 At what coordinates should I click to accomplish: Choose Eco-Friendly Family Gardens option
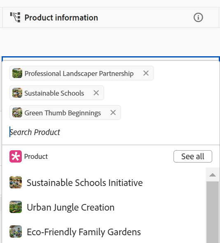[104, 232]
